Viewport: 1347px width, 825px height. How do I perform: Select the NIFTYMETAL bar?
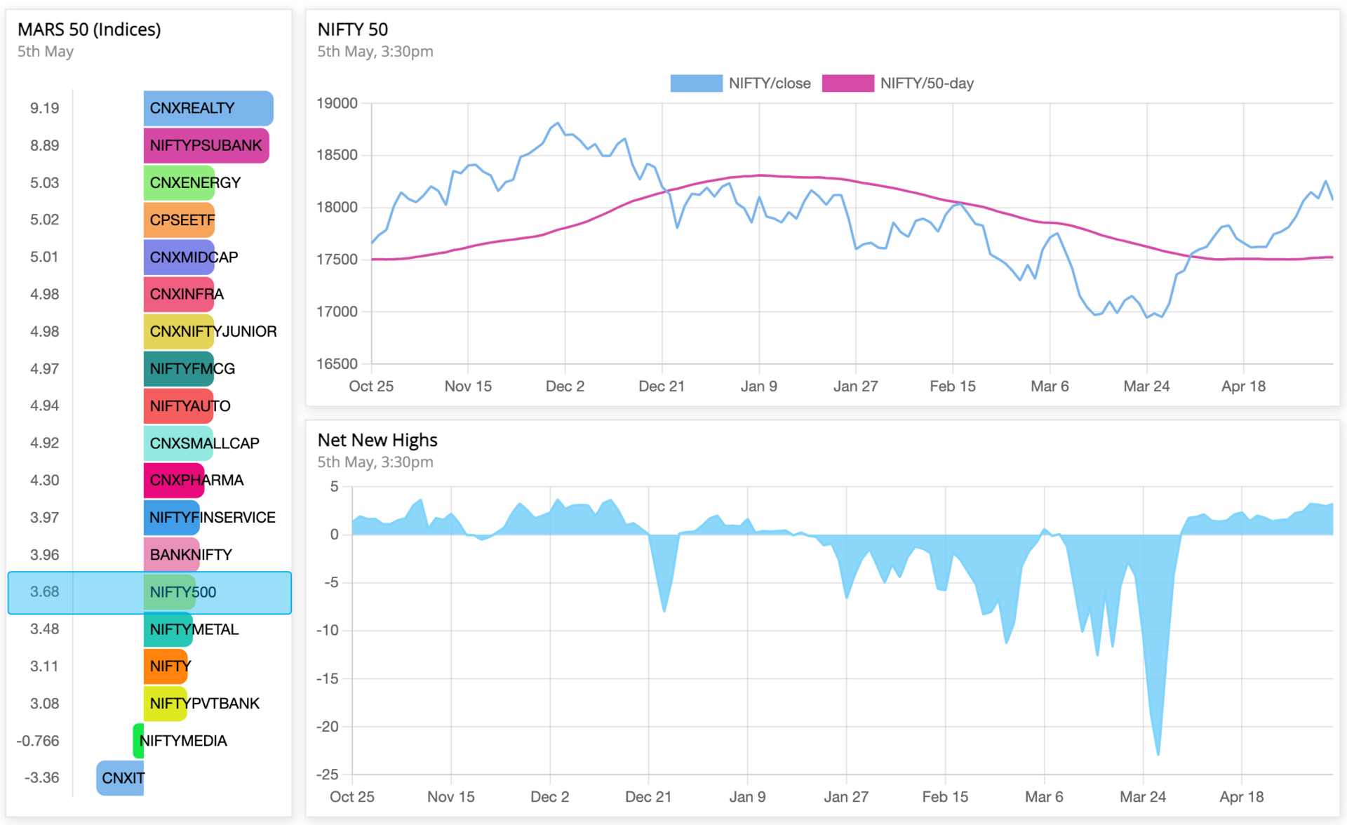tap(168, 629)
